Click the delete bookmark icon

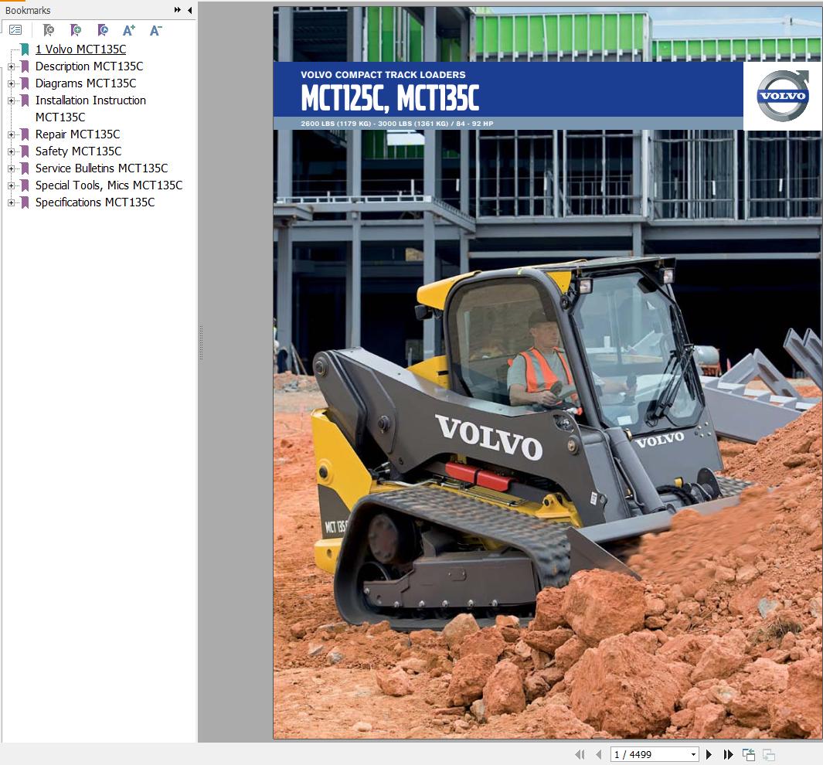(x=48, y=30)
